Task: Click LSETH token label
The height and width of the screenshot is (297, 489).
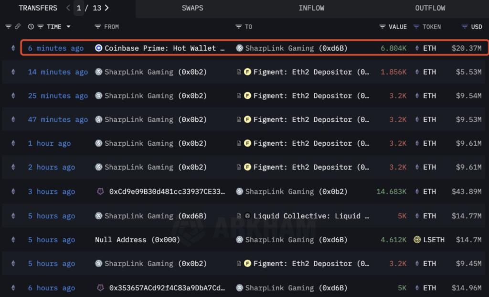Action: coord(434,240)
